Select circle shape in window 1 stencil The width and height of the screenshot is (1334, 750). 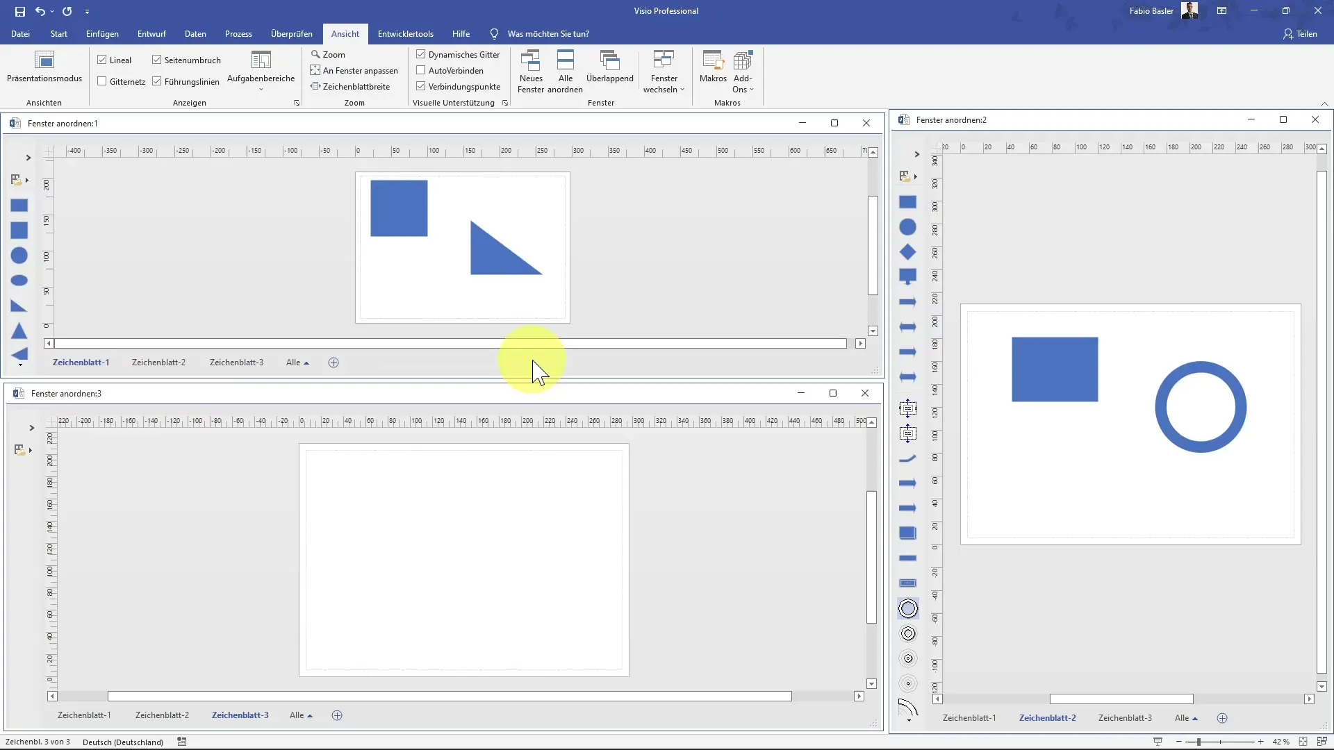(19, 256)
